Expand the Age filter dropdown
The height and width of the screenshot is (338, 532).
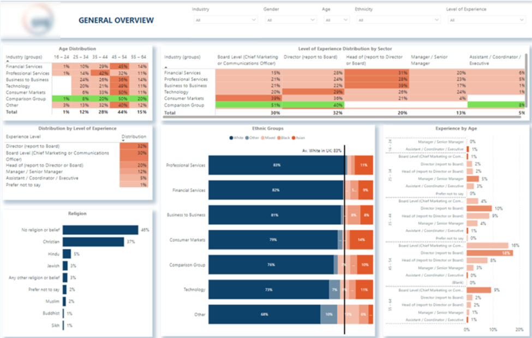[336, 20]
